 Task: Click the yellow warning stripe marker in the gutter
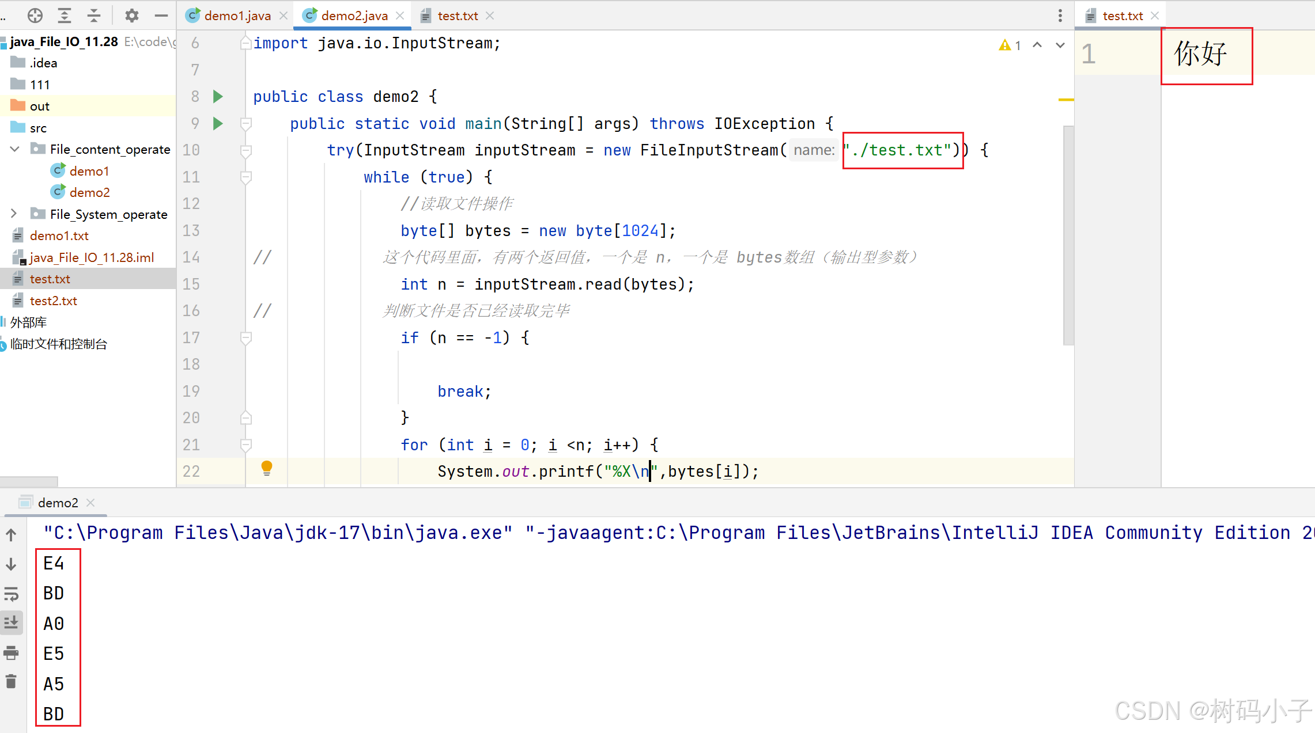point(1065,100)
